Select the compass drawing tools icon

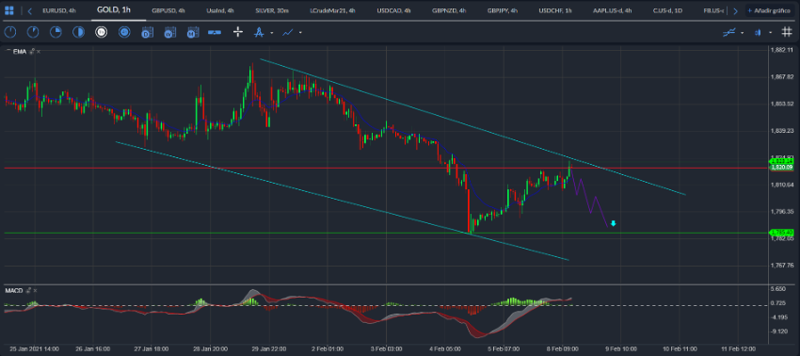click(x=259, y=33)
